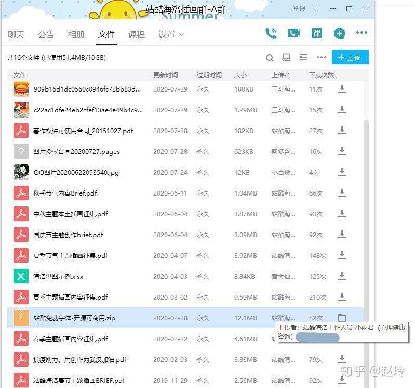Click the 148次 download count
The width and height of the screenshot is (415, 388).
317,255
